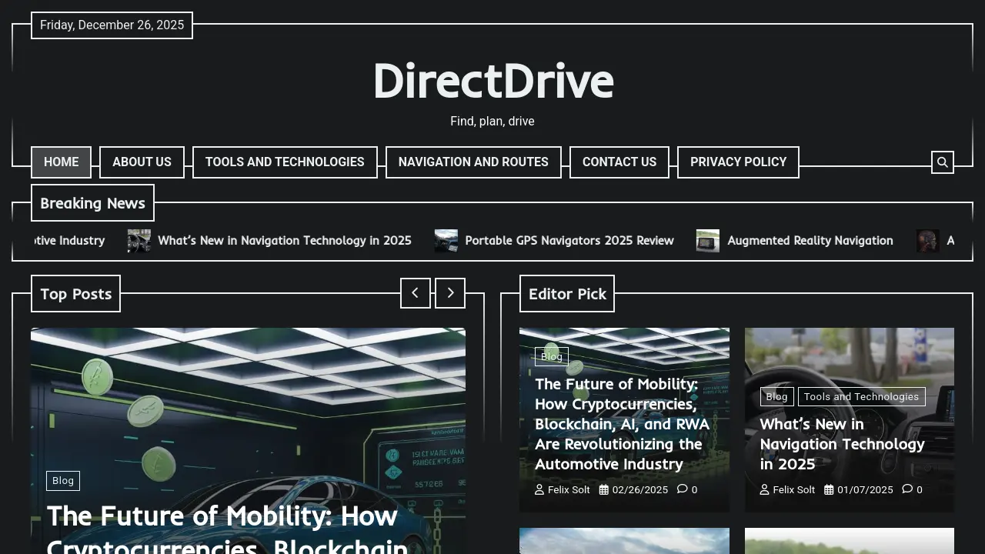
Task: Click the DirectDrive site title
Action: click(492, 81)
